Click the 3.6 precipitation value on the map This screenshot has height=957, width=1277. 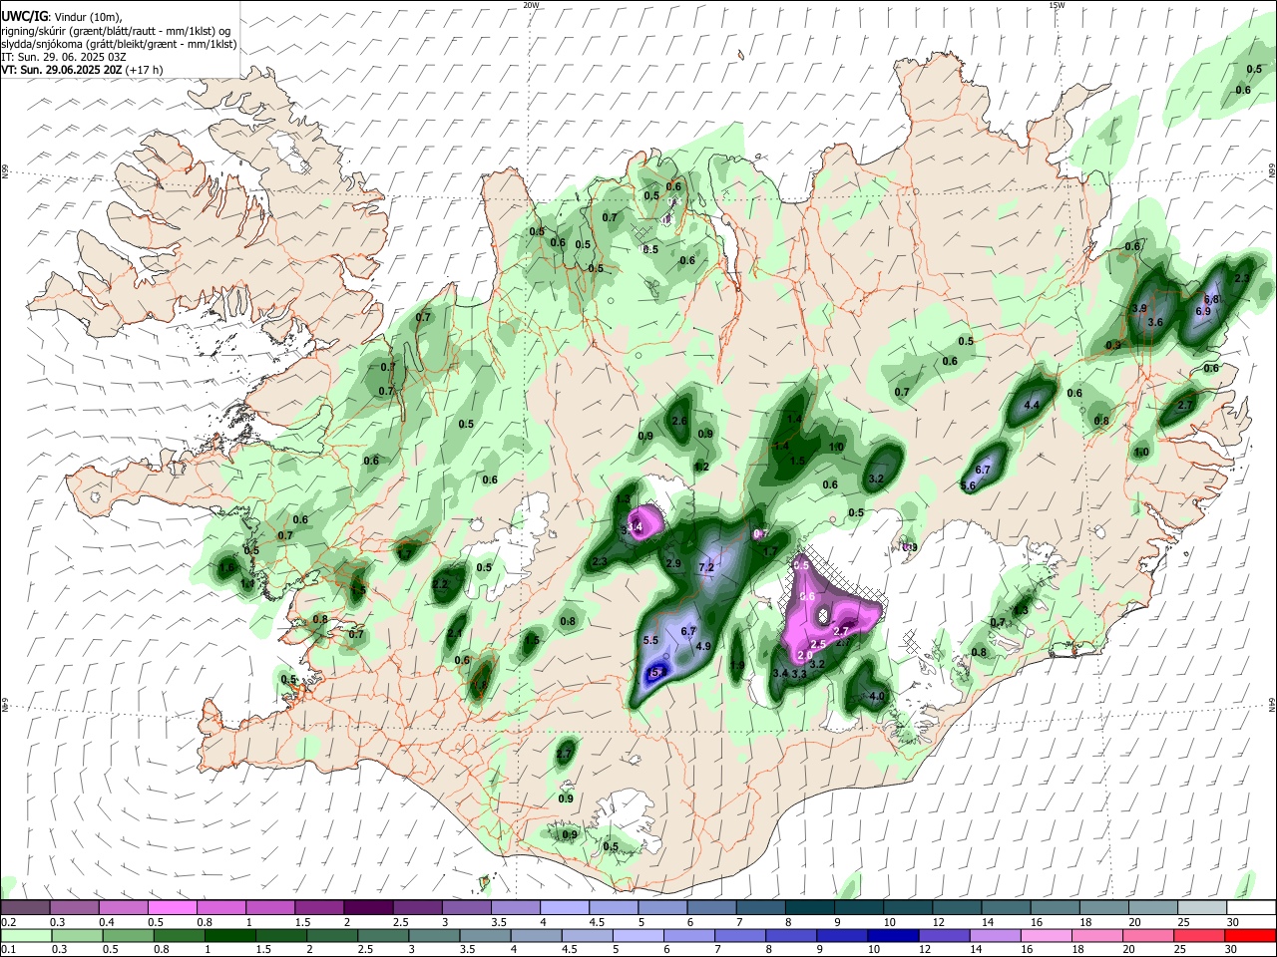pyautogui.click(x=1155, y=322)
